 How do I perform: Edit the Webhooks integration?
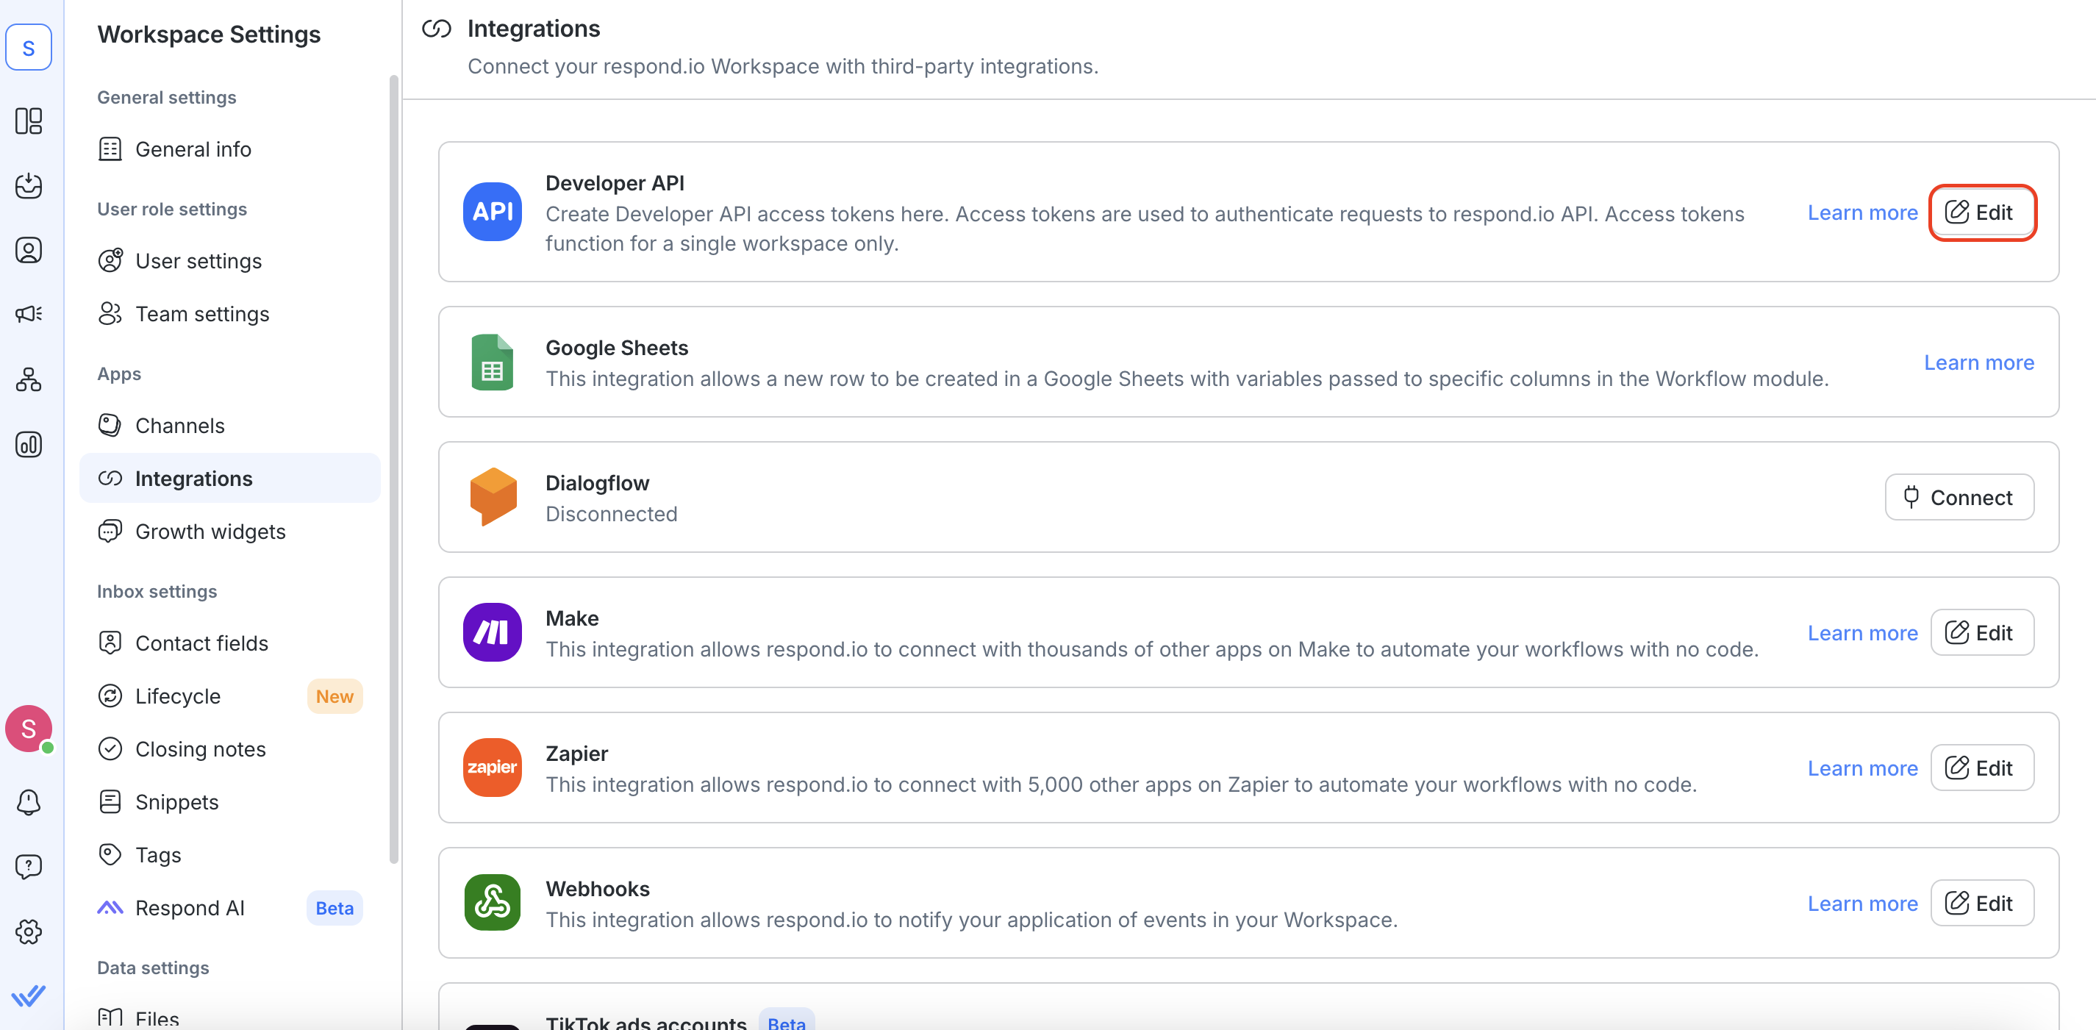(x=1981, y=903)
